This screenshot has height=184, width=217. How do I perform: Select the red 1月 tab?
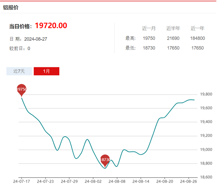click(x=47, y=71)
